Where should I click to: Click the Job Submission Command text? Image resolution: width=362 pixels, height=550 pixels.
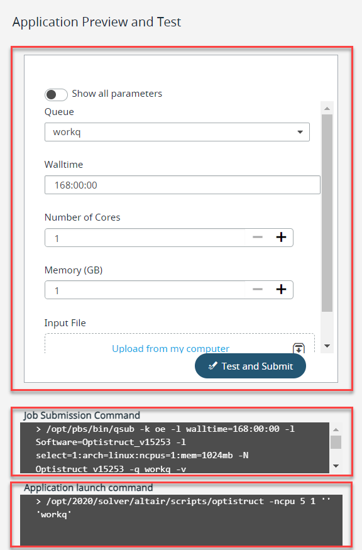pyautogui.click(x=165, y=449)
